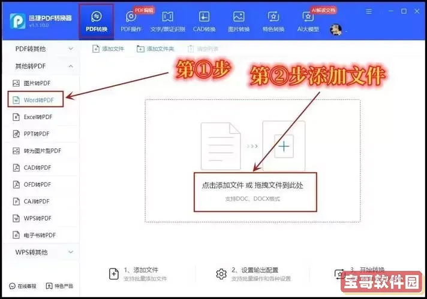Screen dimensions: 427x299
Task: Launch the AI大模型 feature icon
Action: tap(308, 17)
